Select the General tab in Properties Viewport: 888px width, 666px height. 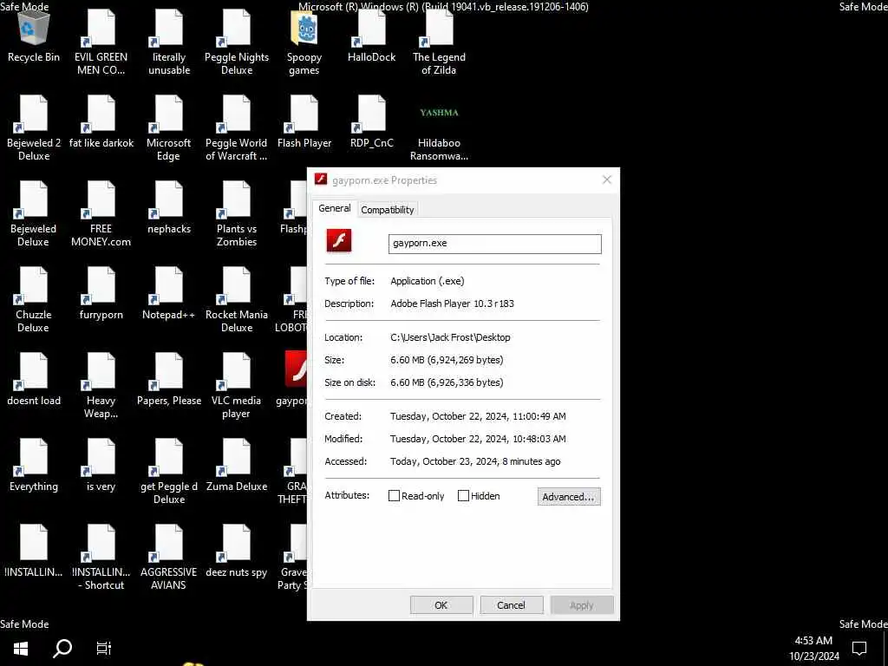coord(334,208)
